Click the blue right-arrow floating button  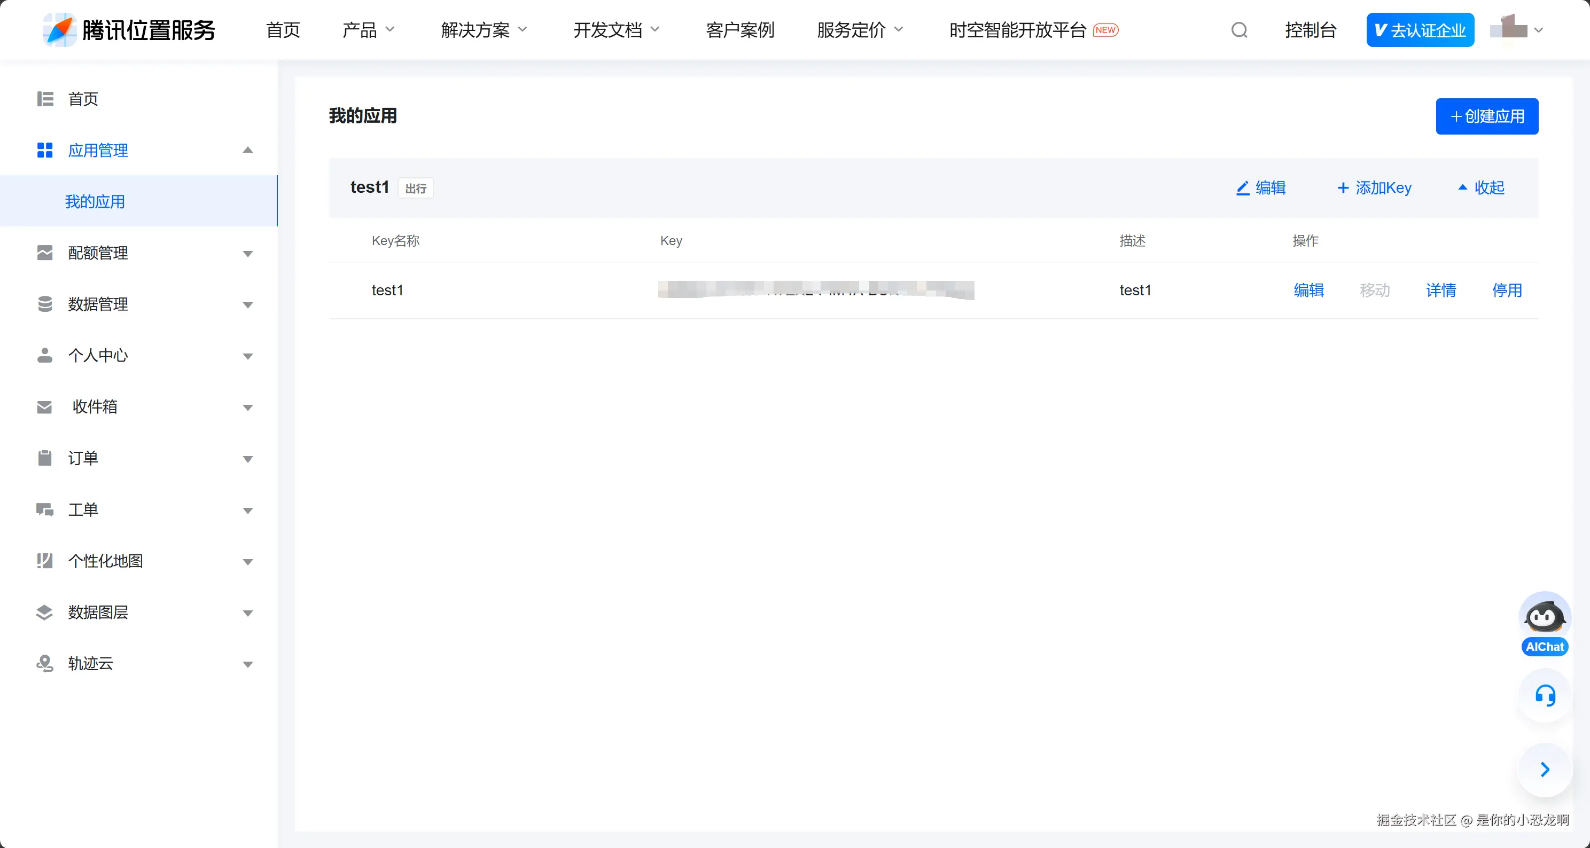1545,769
